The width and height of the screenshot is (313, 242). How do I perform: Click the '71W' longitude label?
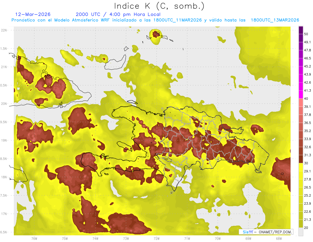[x=187, y=239]
